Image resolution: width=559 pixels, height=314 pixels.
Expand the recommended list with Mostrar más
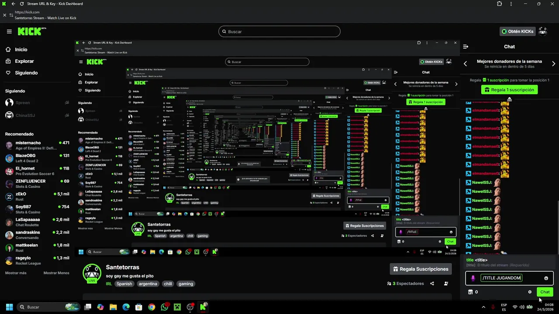pyautogui.click(x=16, y=273)
